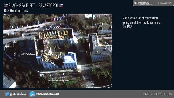Click the Twitter bird icon
Screen dimensions: 174x98
(x=7, y=94)
